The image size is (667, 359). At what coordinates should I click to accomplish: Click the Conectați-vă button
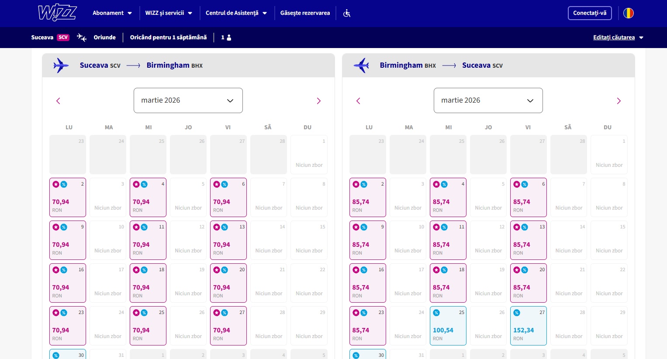pyautogui.click(x=590, y=13)
